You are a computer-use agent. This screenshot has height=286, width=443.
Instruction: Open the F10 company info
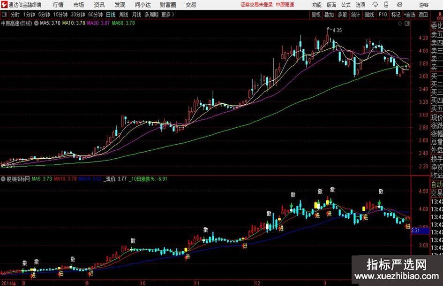point(383,15)
